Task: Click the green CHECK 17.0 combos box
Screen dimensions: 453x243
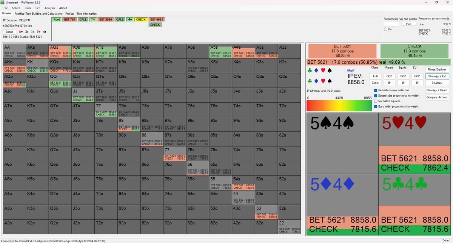Action: tap(414, 51)
